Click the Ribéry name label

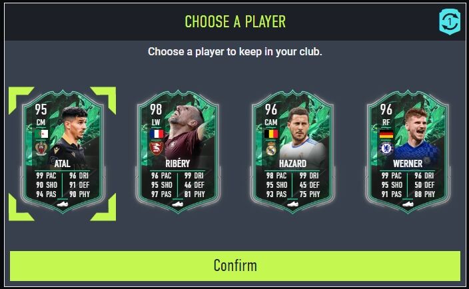click(x=178, y=163)
